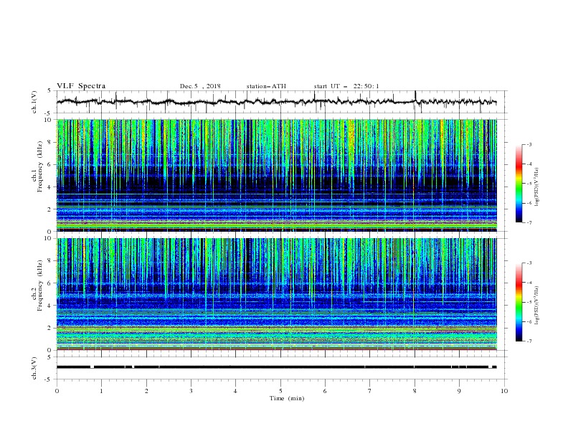Click time axis tick label "10"
Image resolution: width=568 pixels, height=439 pixels.
(x=504, y=391)
